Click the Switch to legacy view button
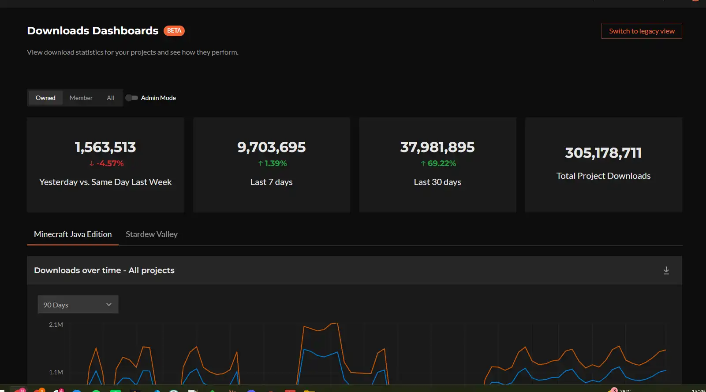The height and width of the screenshot is (392, 706). [x=642, y=31]
